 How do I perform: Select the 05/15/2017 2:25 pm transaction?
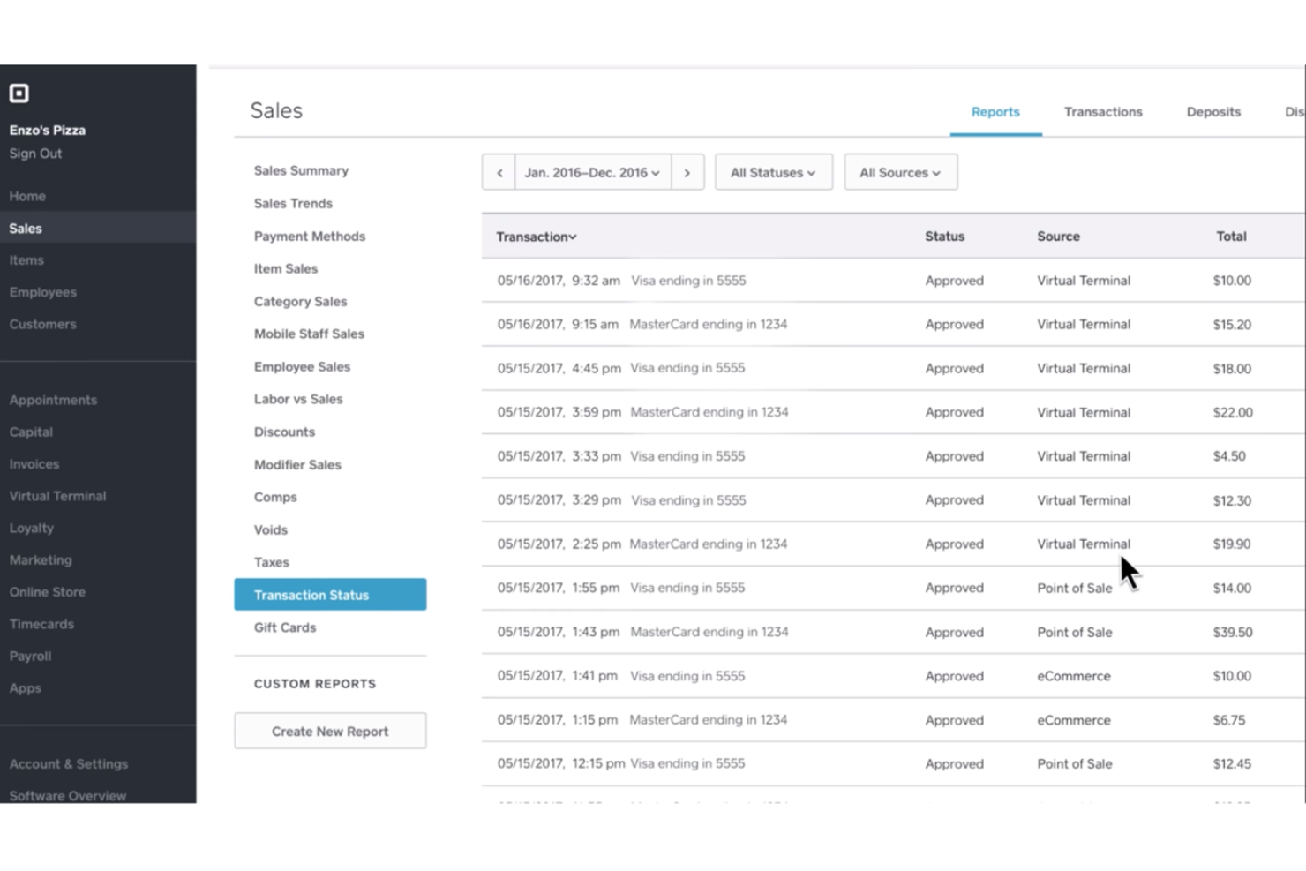(893, 544)
